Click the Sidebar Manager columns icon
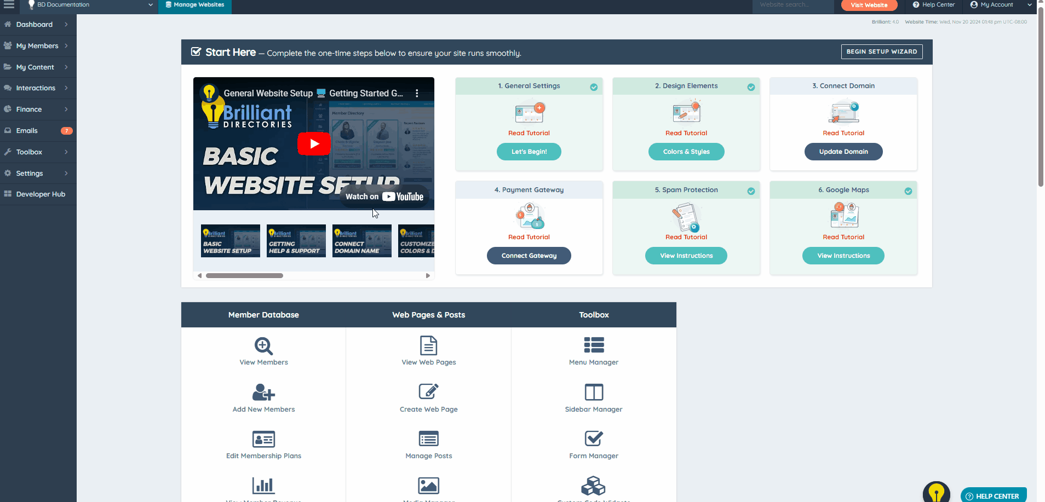This screenshot has width=1045, height=502. (594, 392)
